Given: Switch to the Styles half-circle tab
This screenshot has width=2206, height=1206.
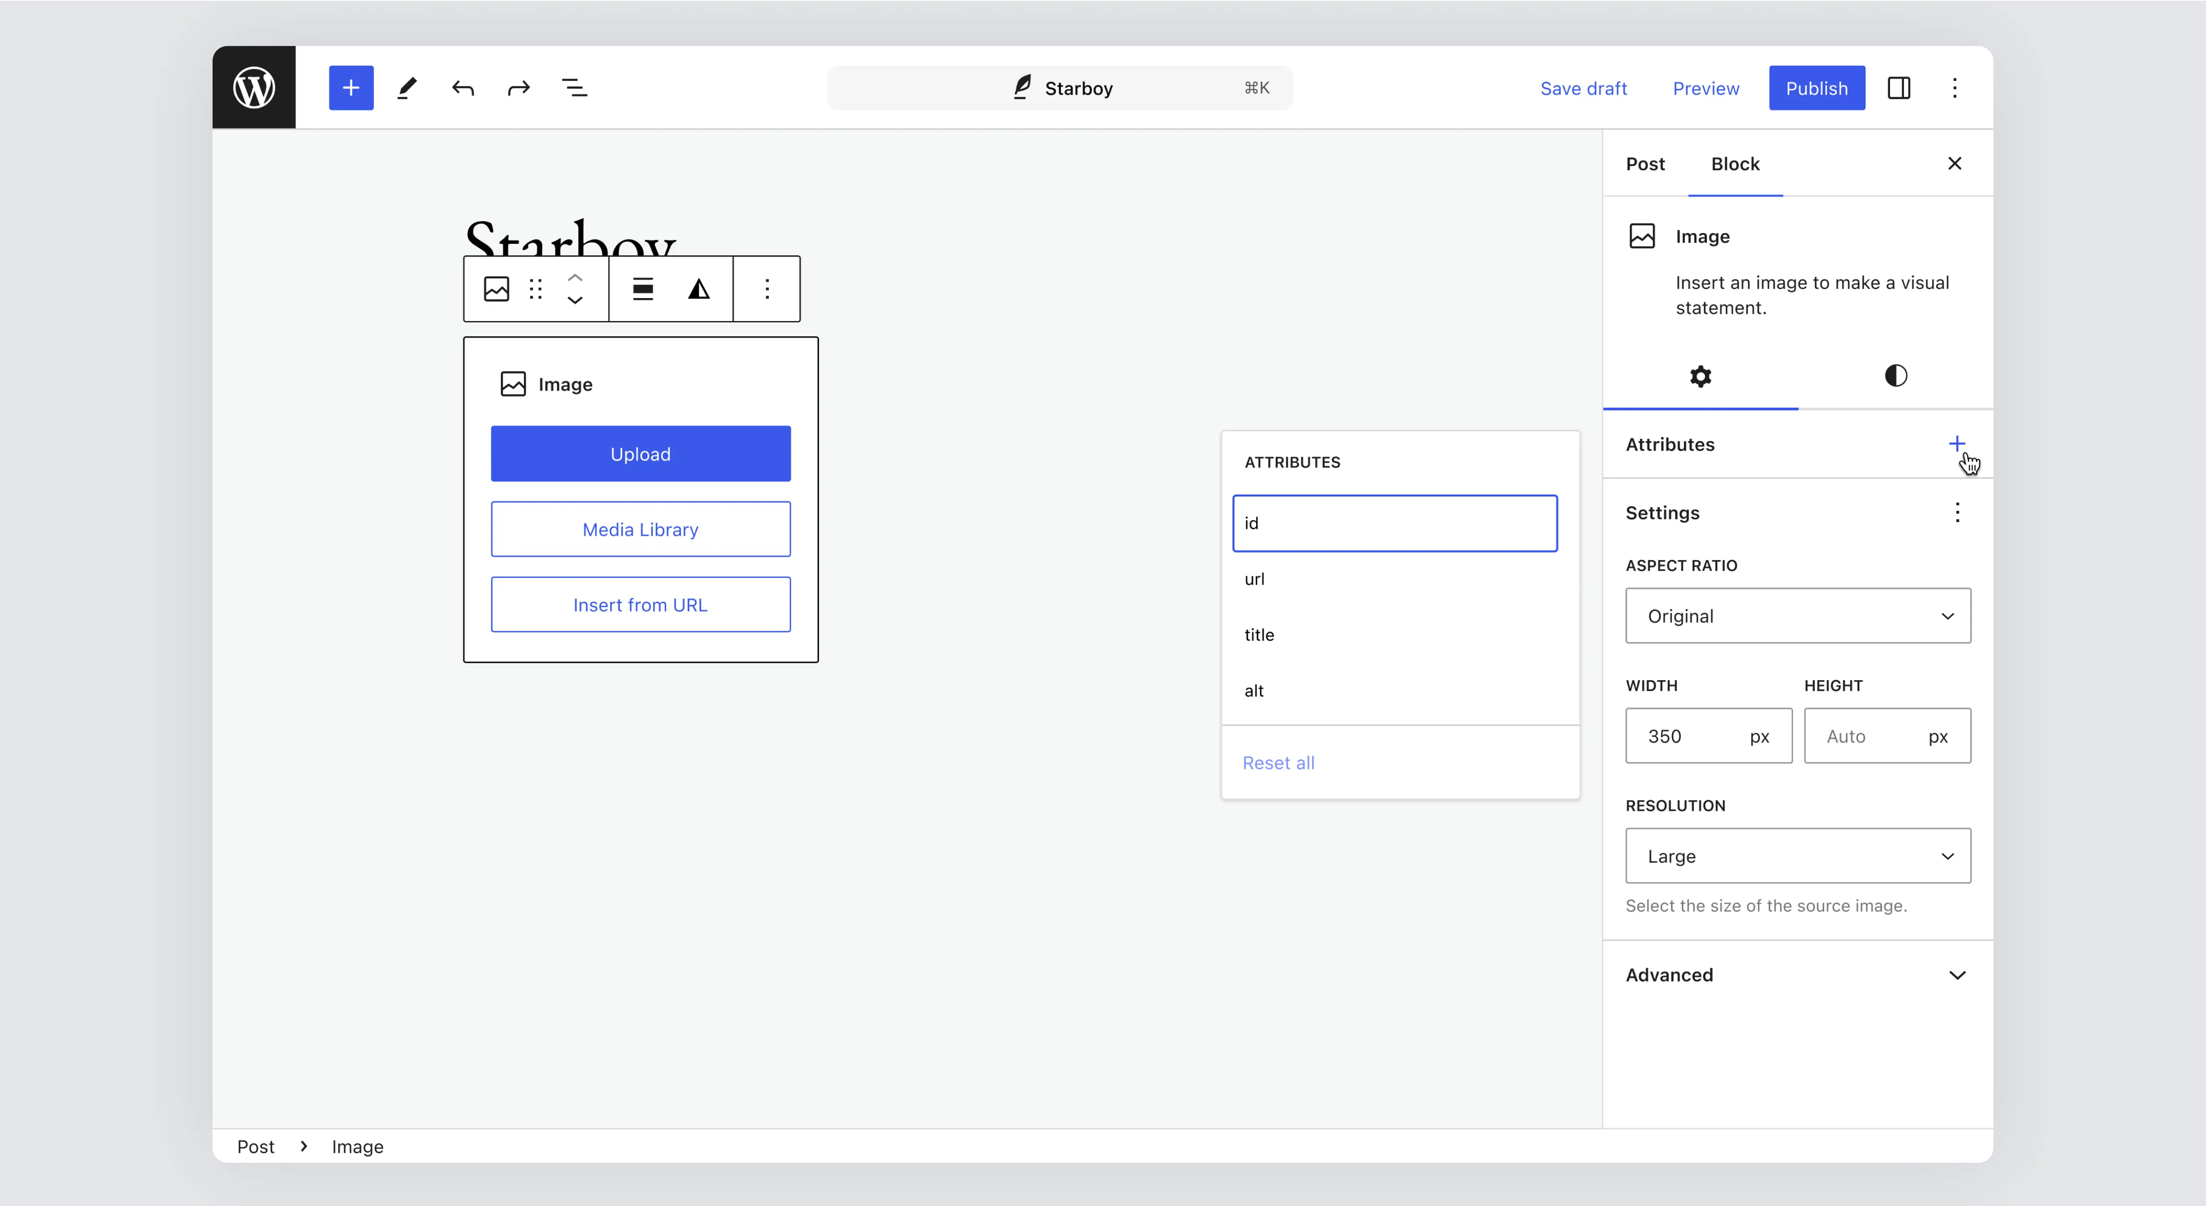Looking at the screenshot, I should [1895, 375].
